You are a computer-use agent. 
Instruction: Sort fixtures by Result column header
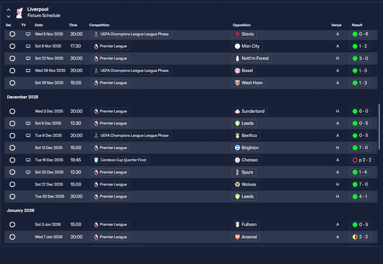coord(357,25)
